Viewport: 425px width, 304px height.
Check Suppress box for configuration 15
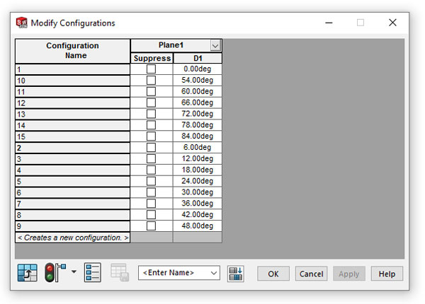[151, 136]
